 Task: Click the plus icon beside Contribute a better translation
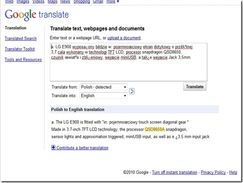click(54, 147)
